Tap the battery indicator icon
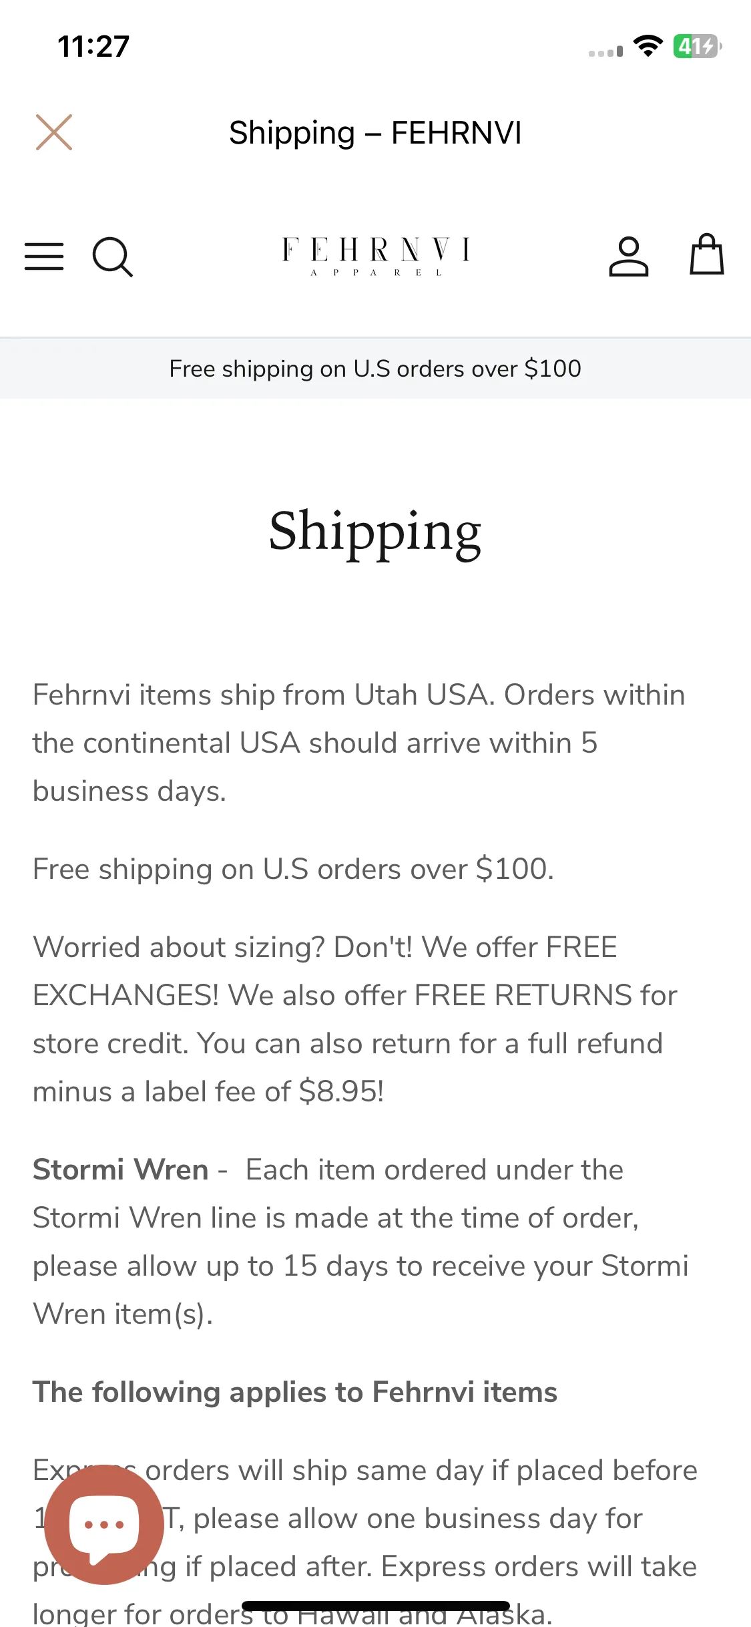 point(696,47)
